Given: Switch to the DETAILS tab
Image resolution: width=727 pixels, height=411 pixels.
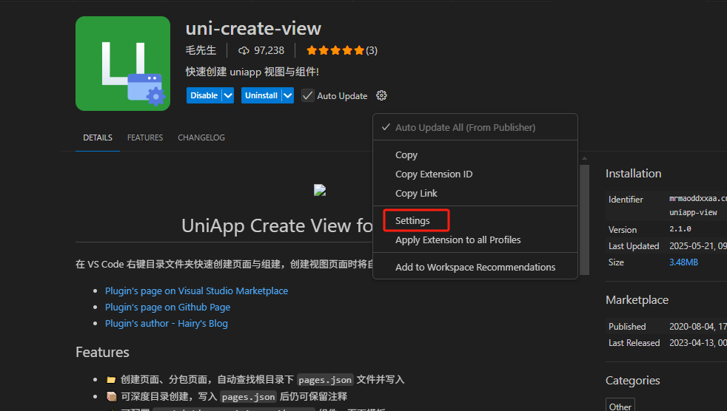Looking at the screenshot, I should click(x=98, y=137).
